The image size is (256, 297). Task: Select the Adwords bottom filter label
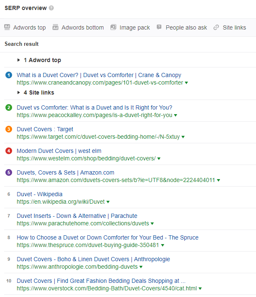point(83,27)
